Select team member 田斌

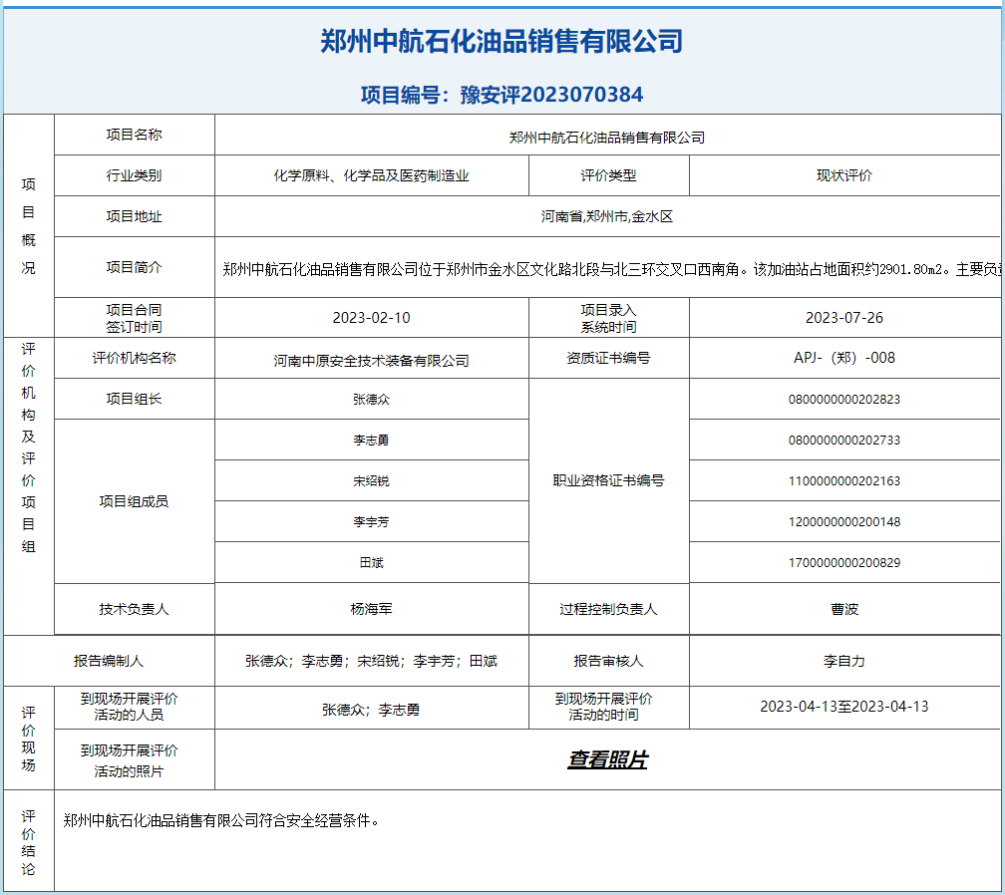coord(371,563)
